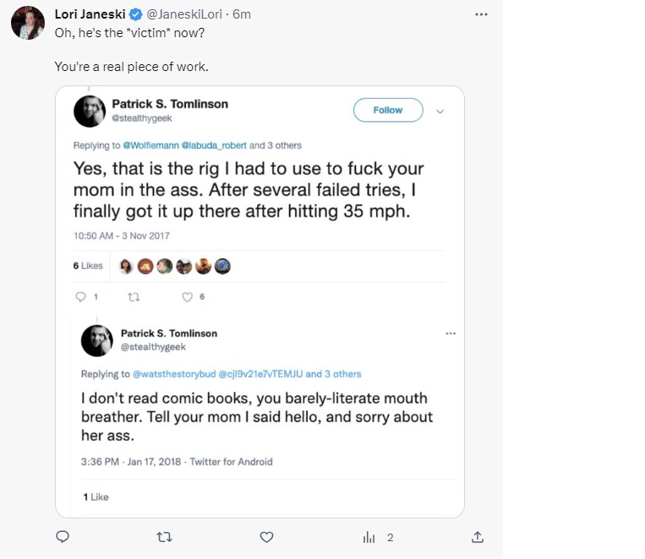Click the blue verified badge
Screen dimensions: 645x559
[x=135, y=14]
